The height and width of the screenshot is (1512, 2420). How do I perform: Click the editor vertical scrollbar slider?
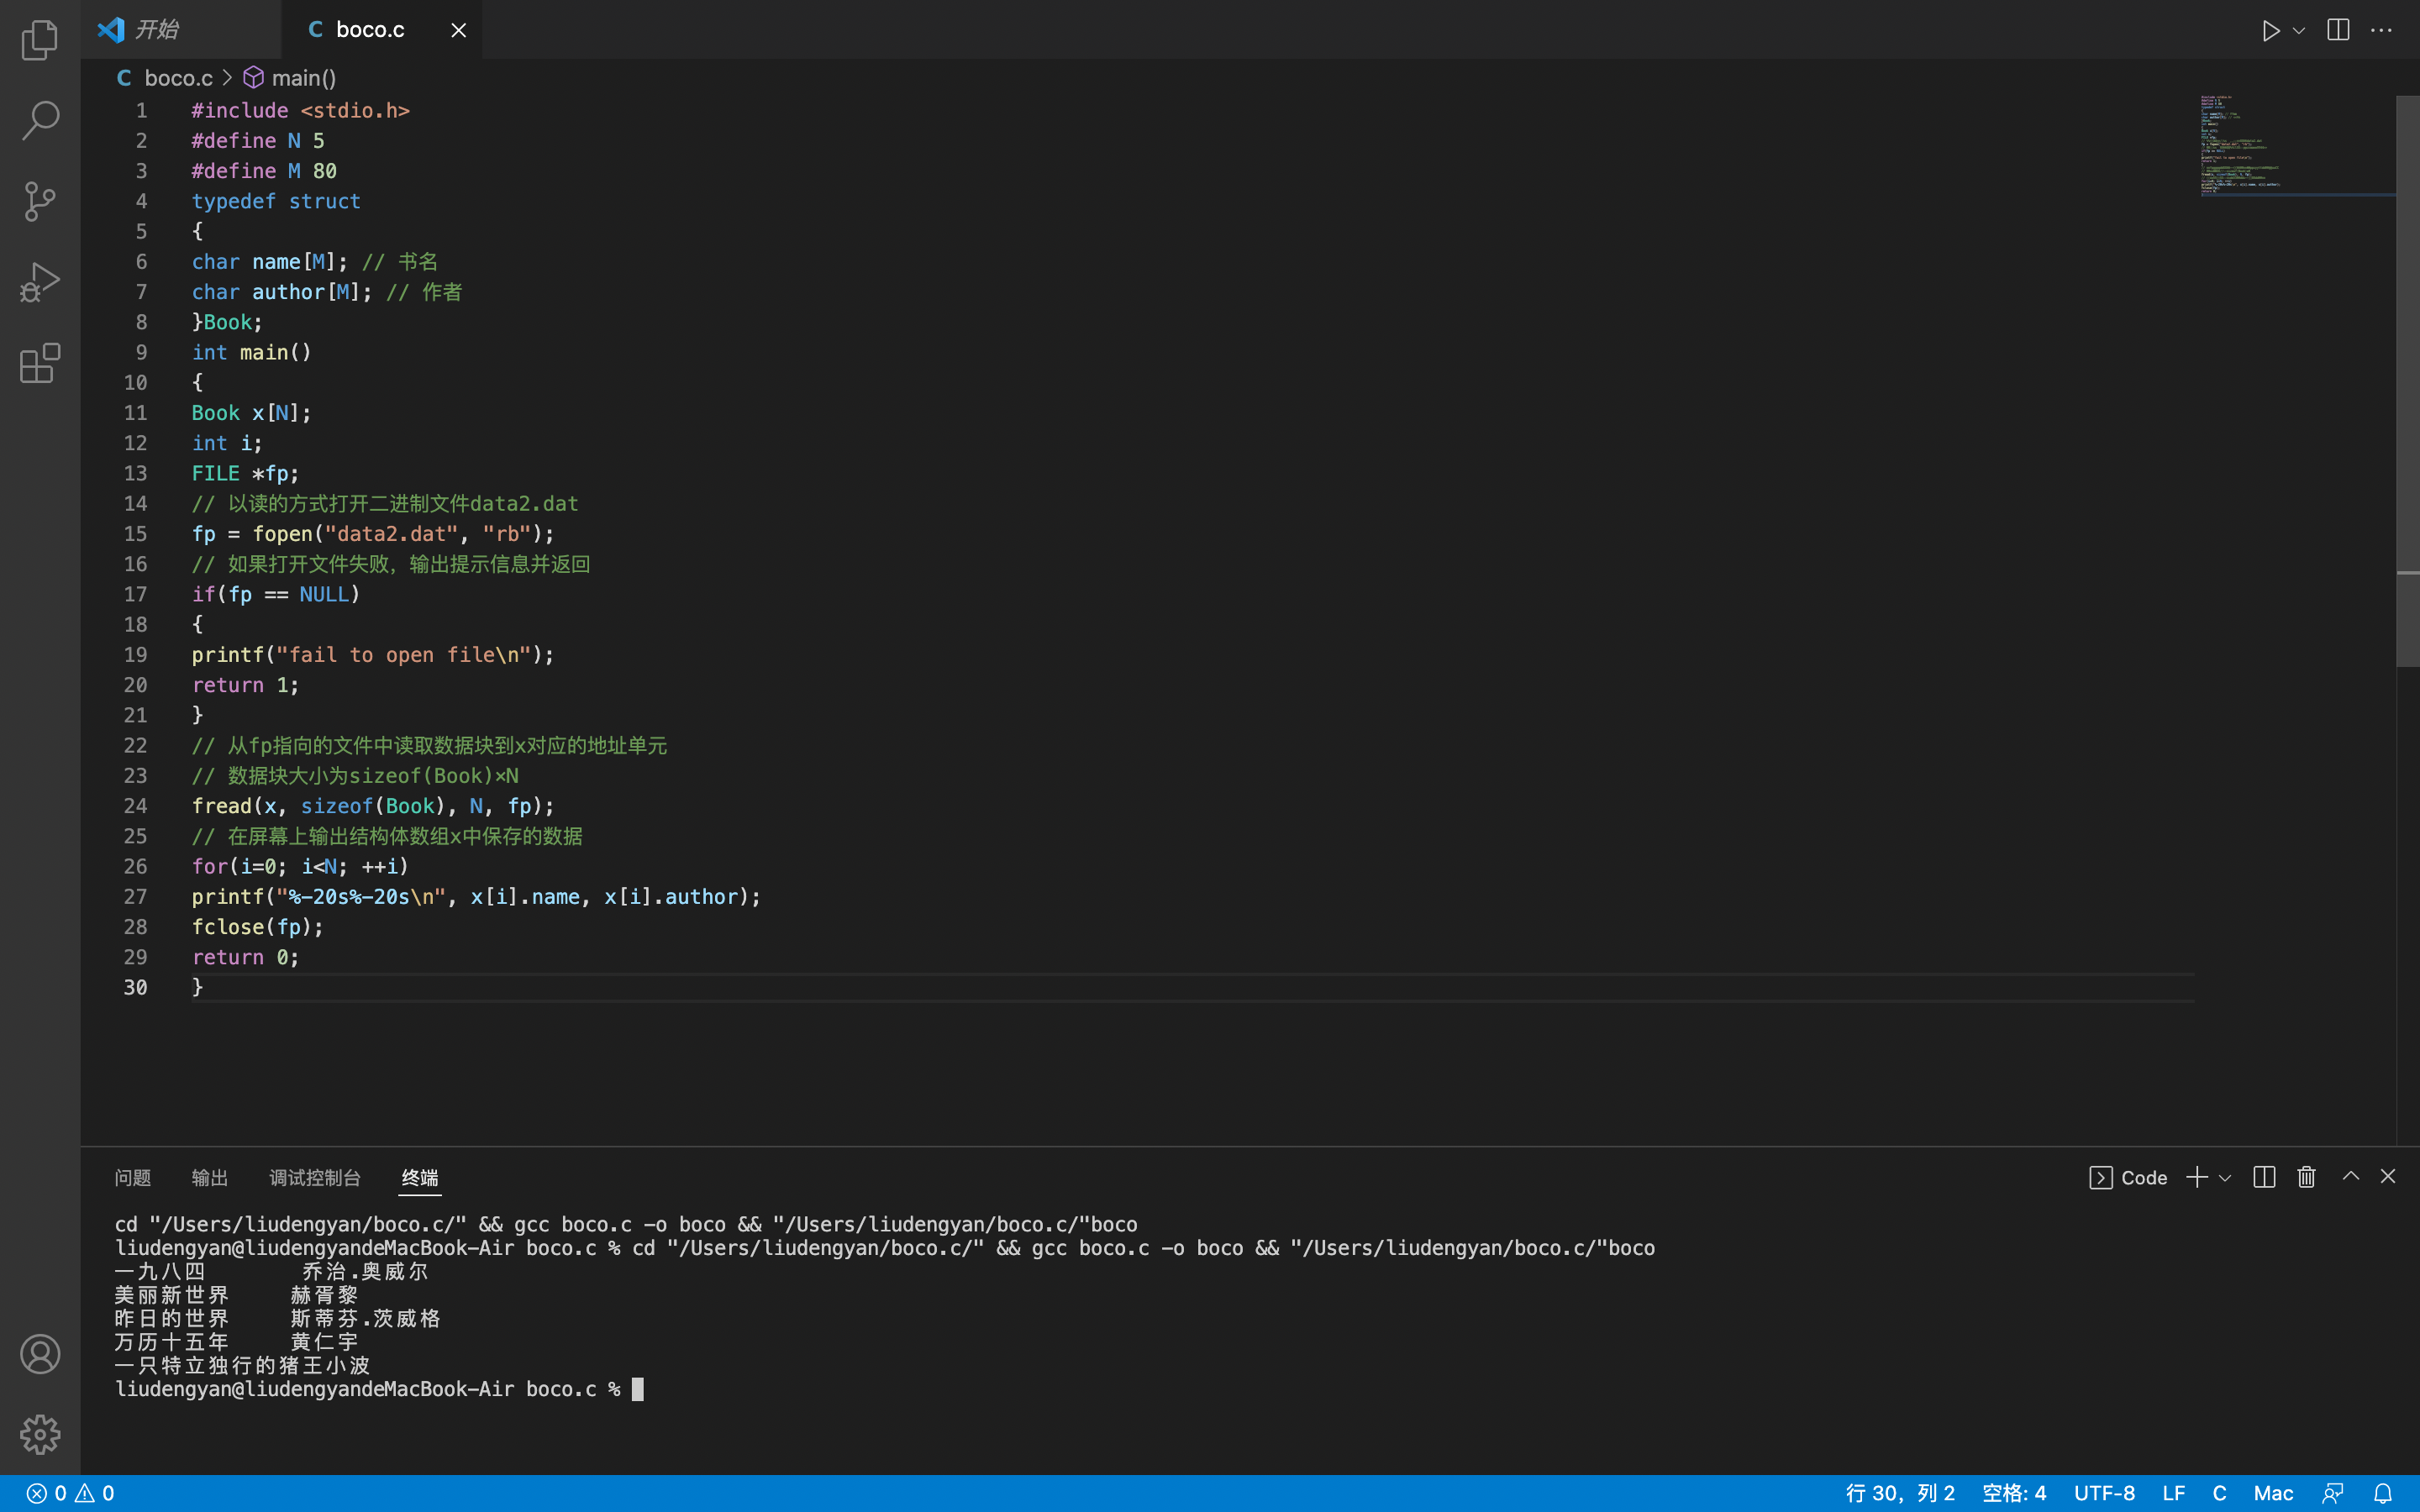coord(2407,380)
